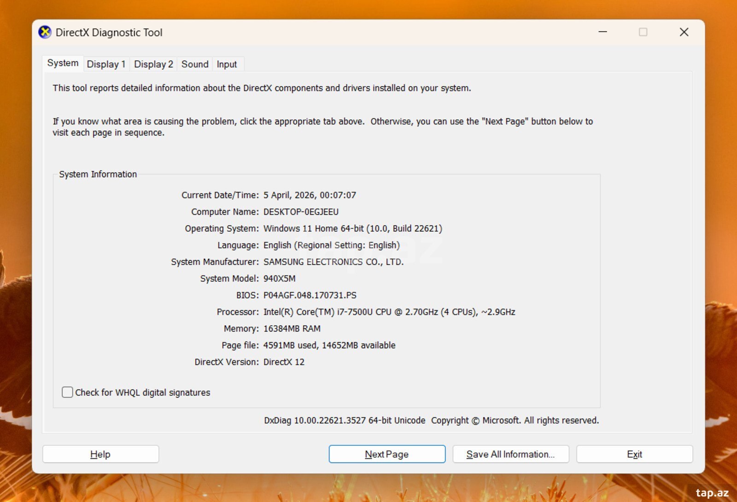Click SAMSUNG ELECTRONICS CO., LTD. text
This screenshot has height=502, width=737.
(x=333, y=262)
